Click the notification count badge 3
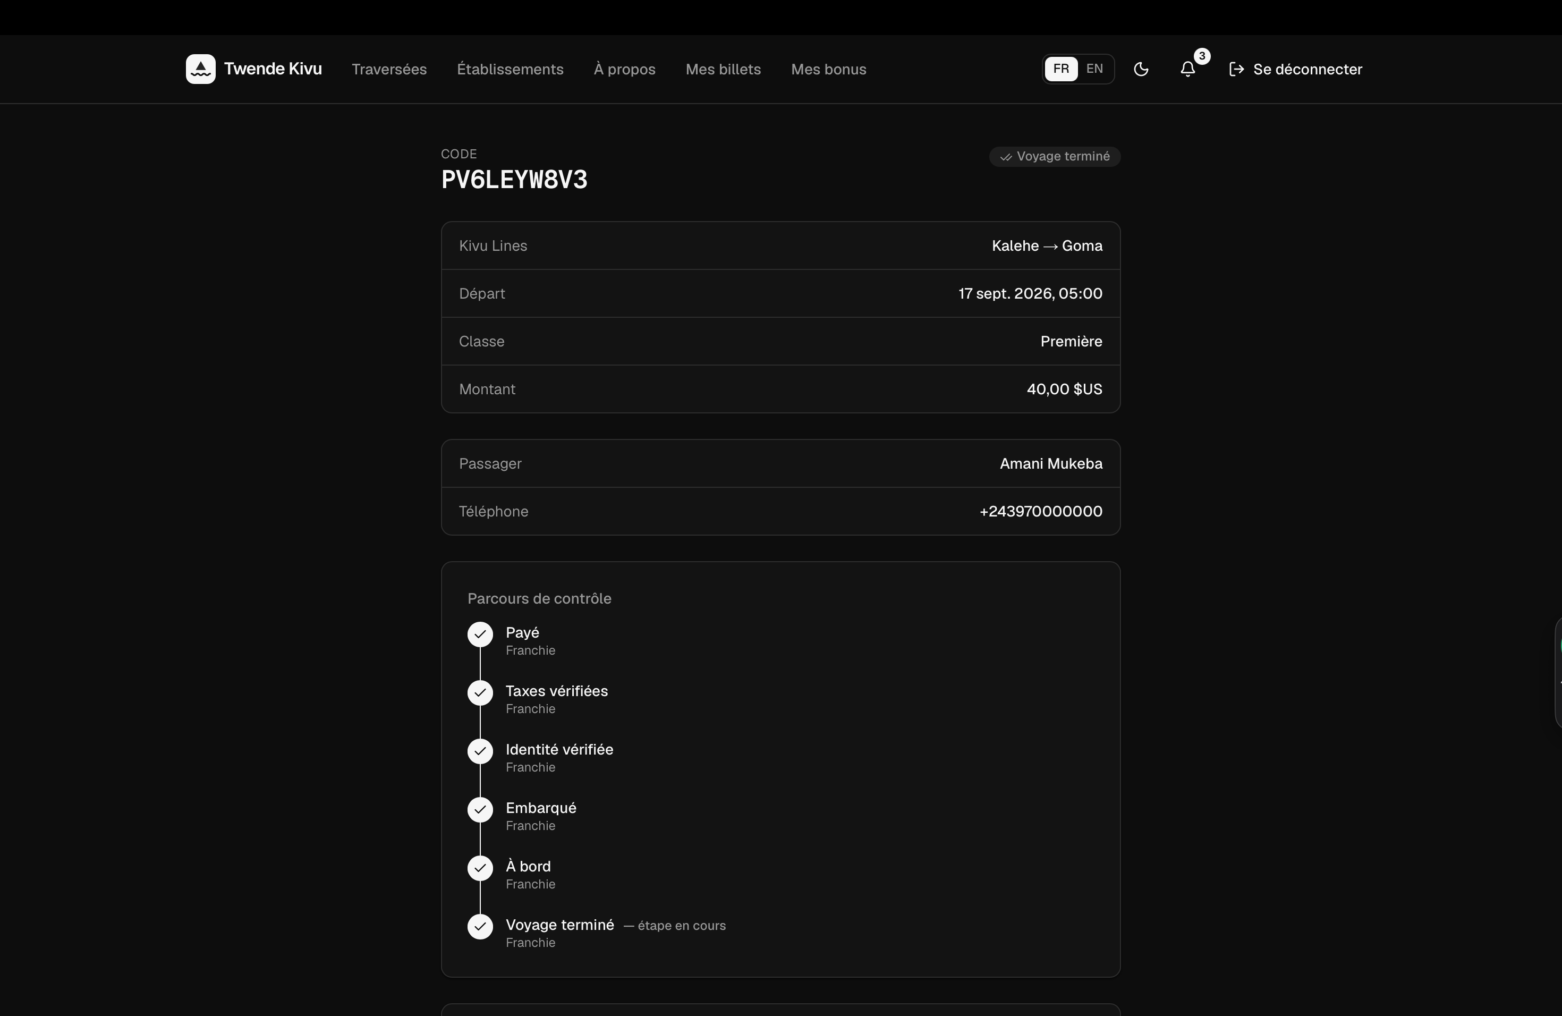 point(1202,56)
